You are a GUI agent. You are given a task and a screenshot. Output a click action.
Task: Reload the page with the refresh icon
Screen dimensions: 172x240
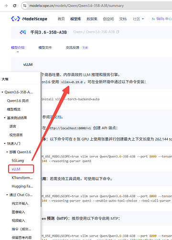point(15,6)
